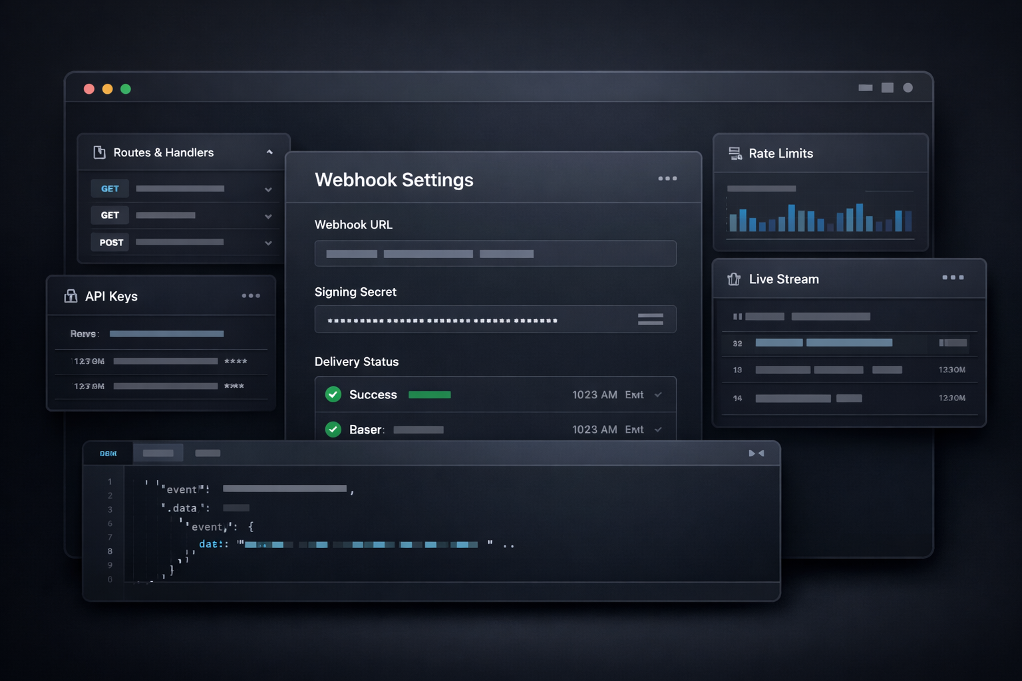Image resolution: width=1022 pixels, height=681 pixels.
Task: Open Webhook Settings more options menu
Action: tap(667, 178)
